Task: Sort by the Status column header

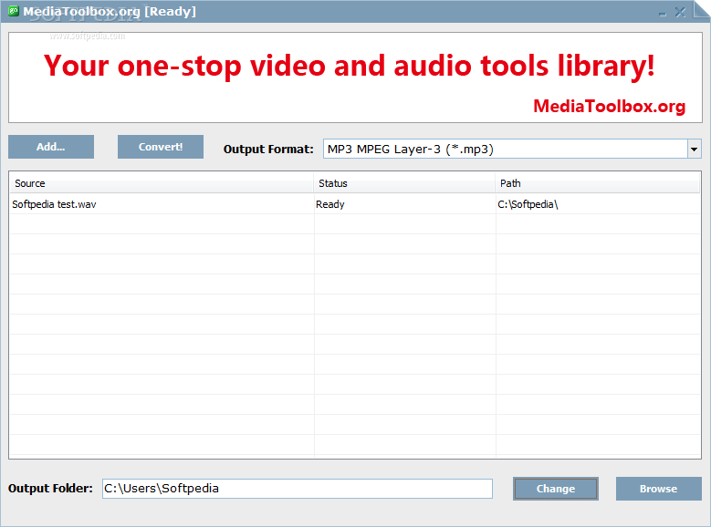Action: pyautogui.click(x=404, y=183)
